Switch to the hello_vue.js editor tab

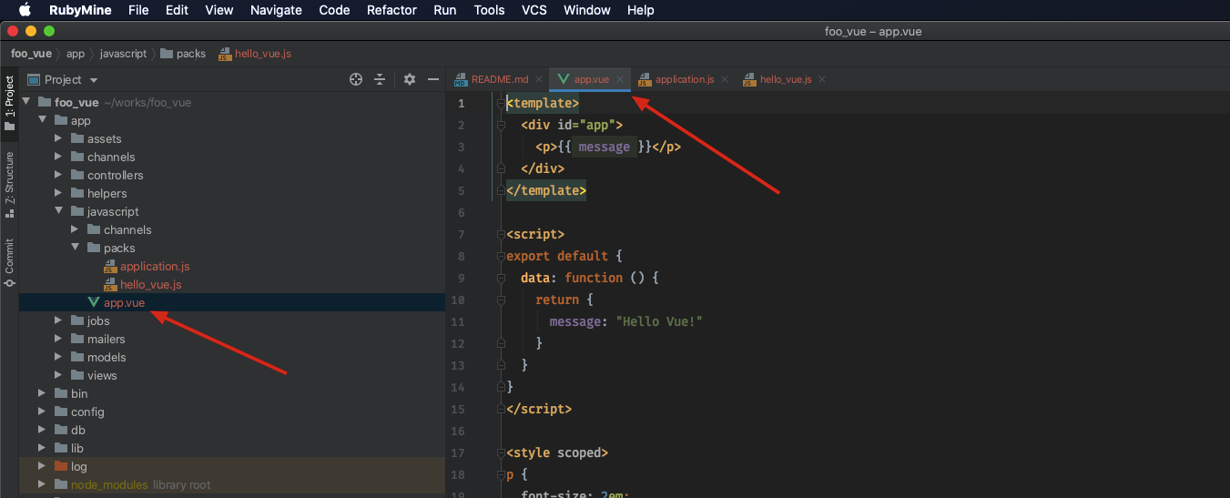(785, 79)
